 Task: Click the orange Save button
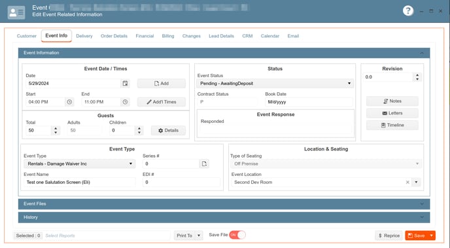417,236
